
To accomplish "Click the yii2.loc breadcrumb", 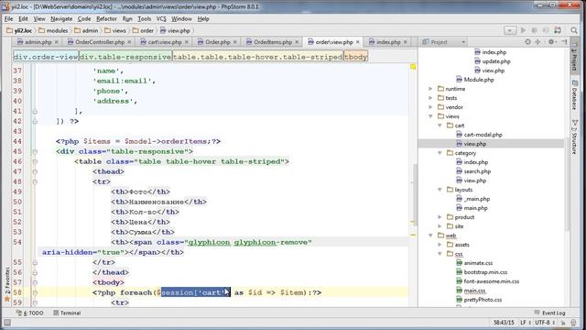I will pos(19,30).
